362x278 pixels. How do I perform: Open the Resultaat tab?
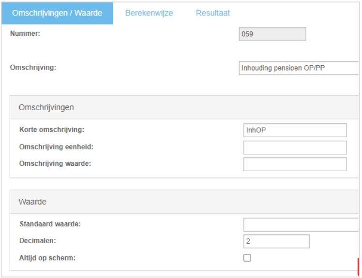(x=212, y=13)
